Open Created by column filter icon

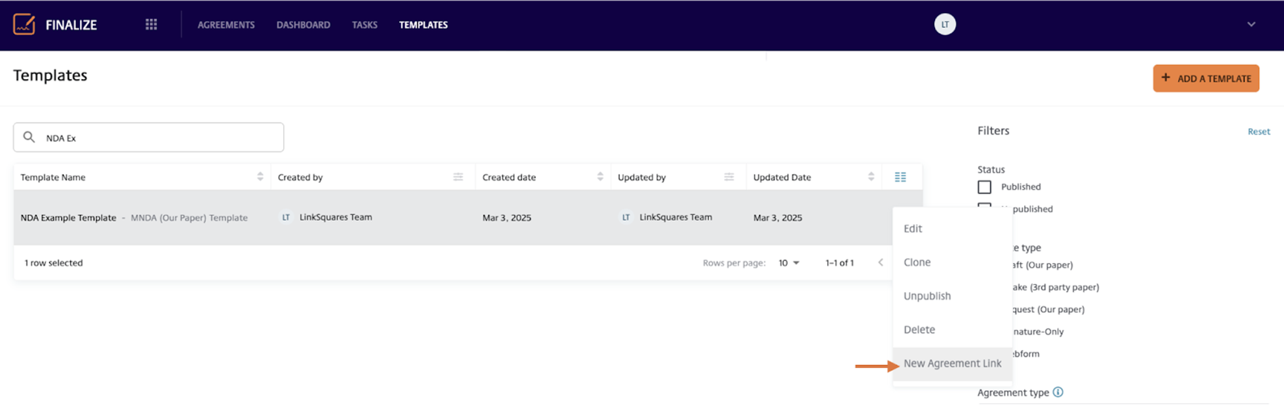click(x=458, y=177)
